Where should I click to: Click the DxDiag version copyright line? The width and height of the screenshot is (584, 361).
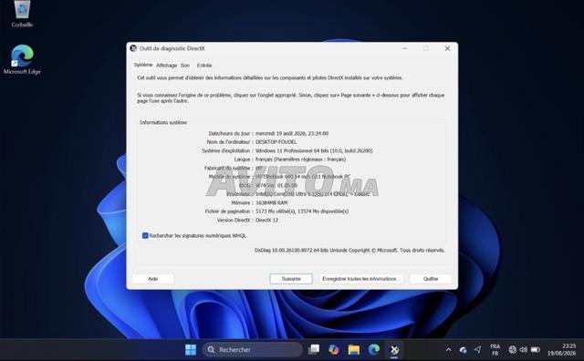pos(349,251)
